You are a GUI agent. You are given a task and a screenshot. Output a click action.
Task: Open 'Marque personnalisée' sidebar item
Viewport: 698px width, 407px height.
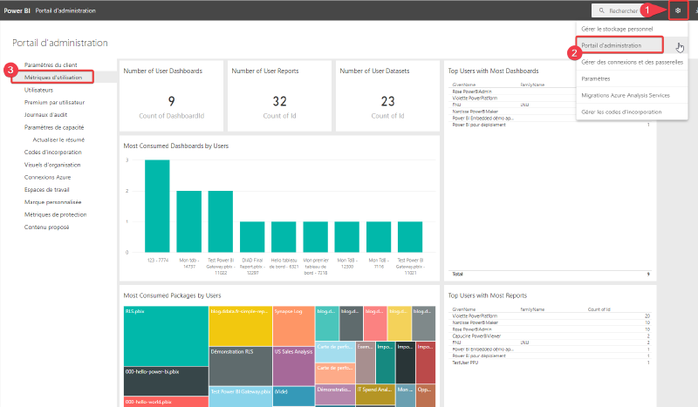click(52, 202)
